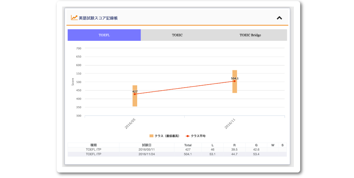
Task: Switch to the TOEIC tab
Action: tap(177, 35)
